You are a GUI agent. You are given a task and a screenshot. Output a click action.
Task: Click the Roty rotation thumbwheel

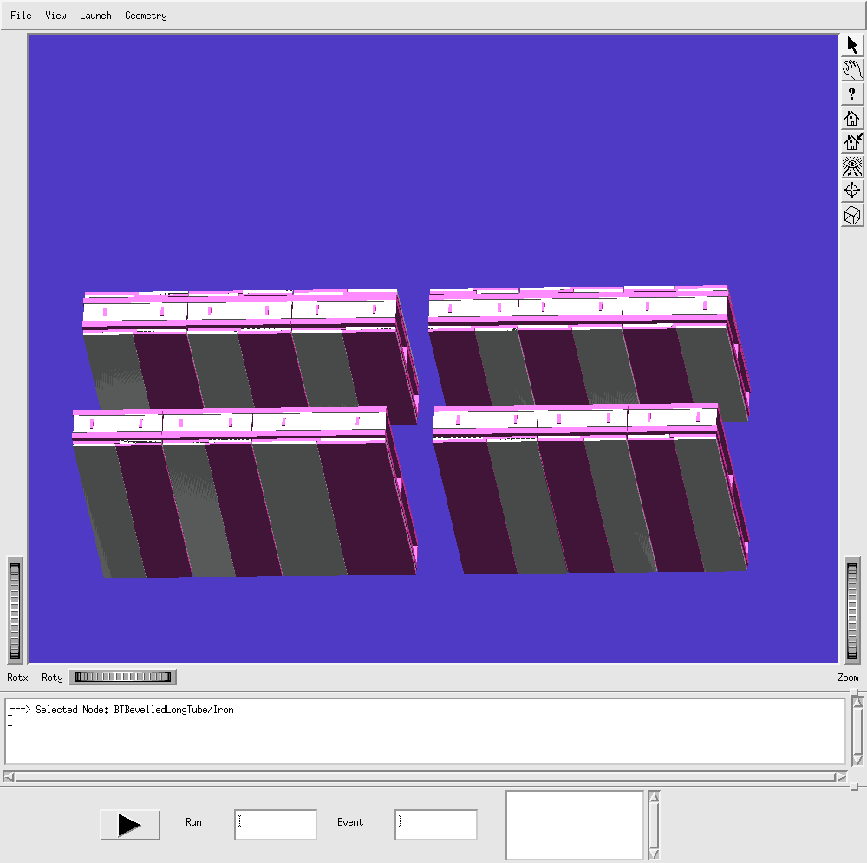click(122, 678)
